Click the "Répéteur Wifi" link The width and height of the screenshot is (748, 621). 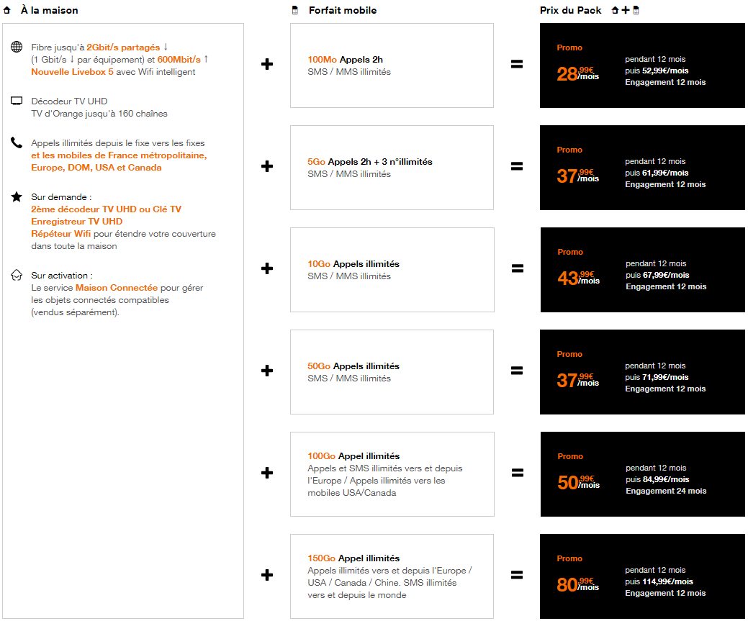(x=62, y=234)
